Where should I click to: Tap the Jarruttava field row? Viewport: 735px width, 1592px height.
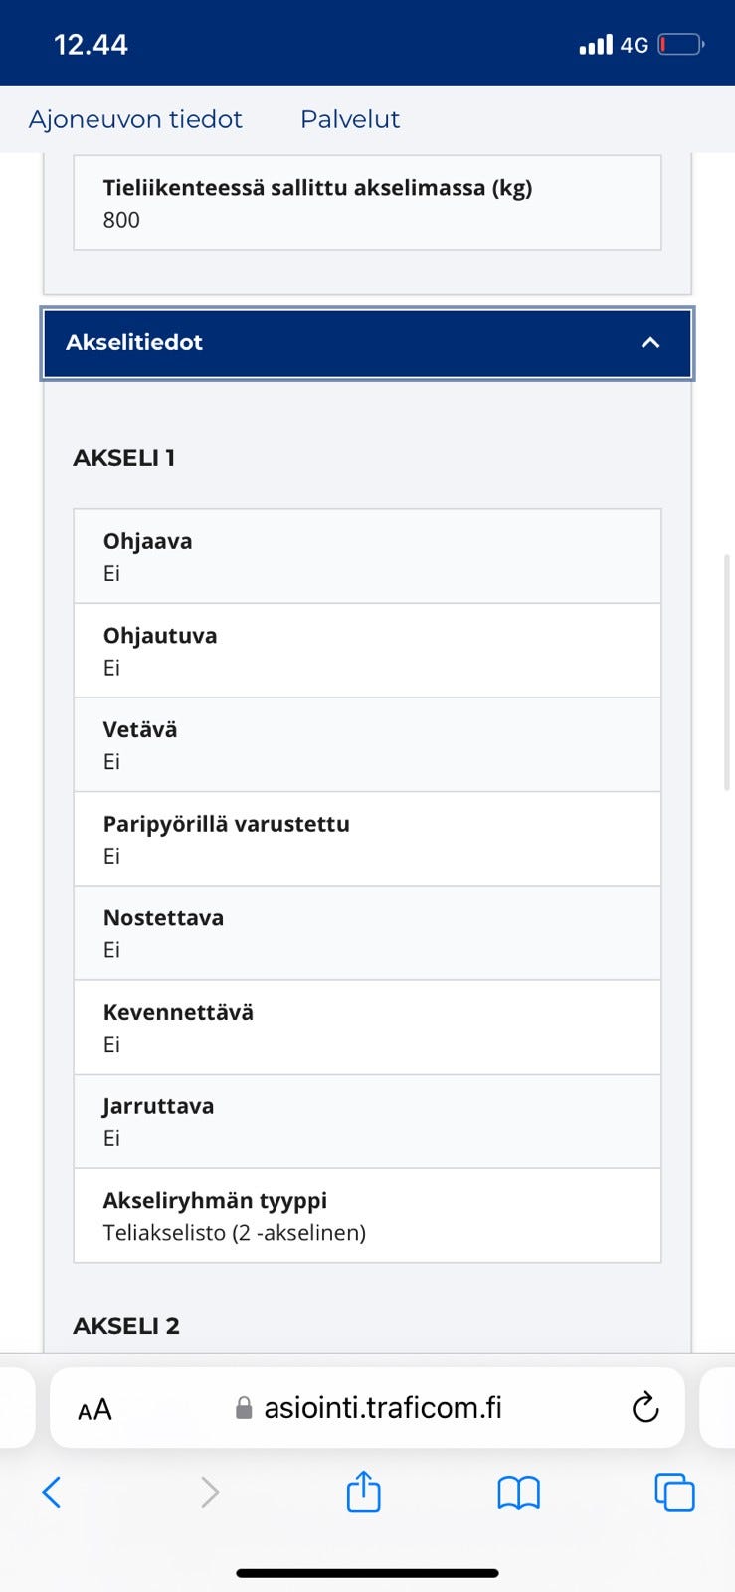(366, 1120)
